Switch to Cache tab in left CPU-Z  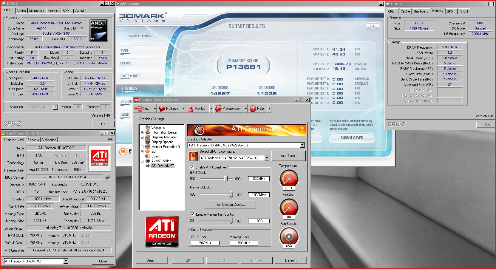click(x=21, y=11)
